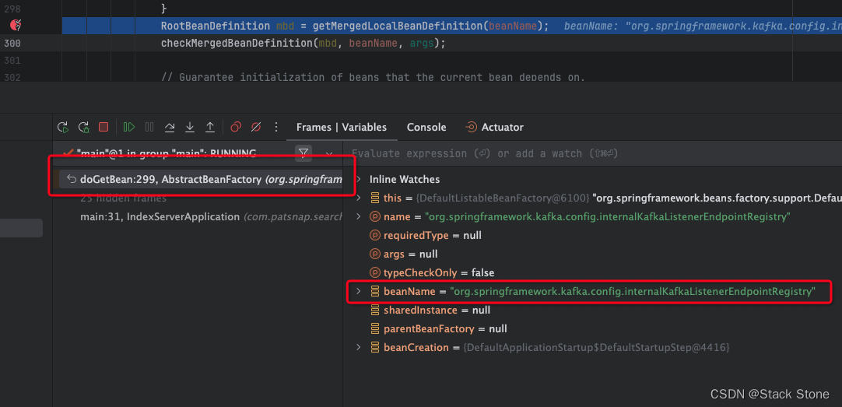Expand the 'this' variable node
This screenshot has height=407, width=842.
359,198
